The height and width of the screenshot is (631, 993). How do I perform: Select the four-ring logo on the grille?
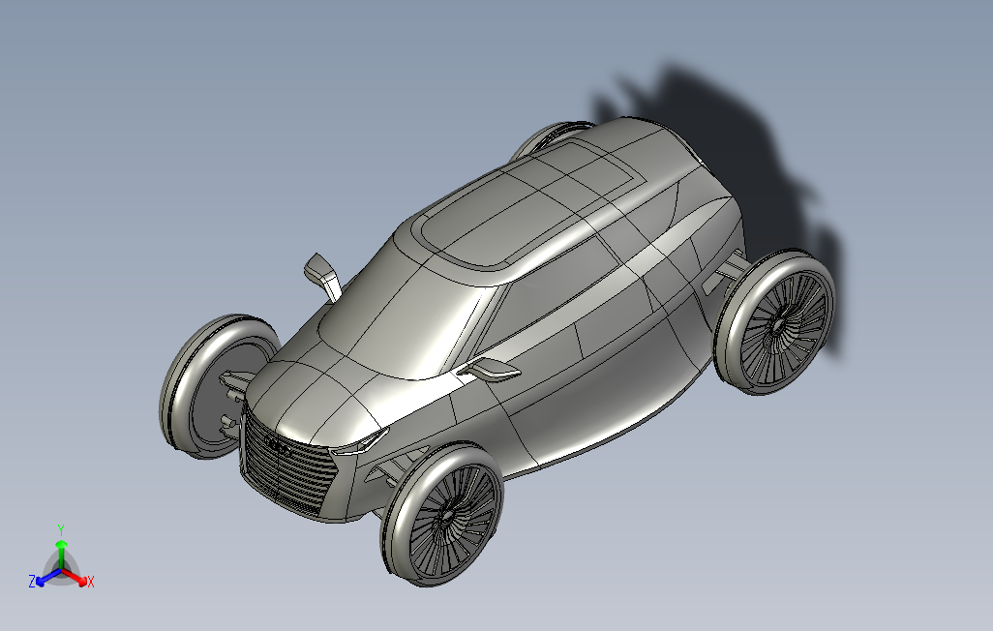[x=279, y=447]
